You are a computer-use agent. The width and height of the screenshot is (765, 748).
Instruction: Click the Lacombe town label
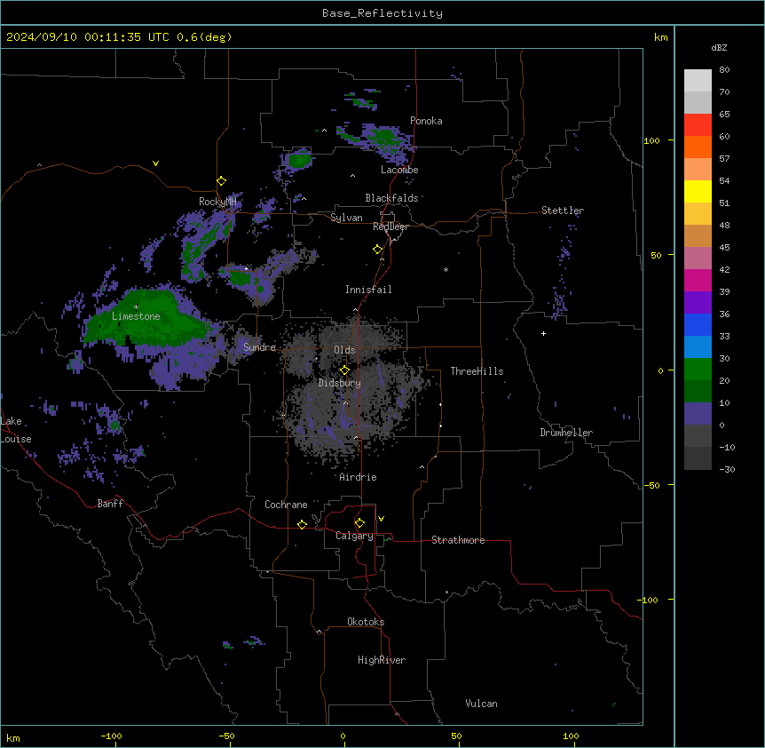click(x=399, y=170)
